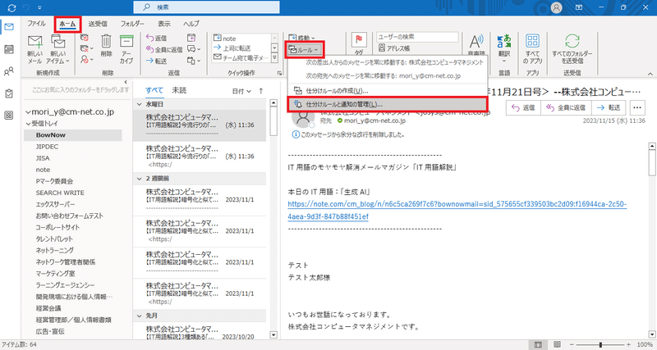Image resolution: width=657 pixels, height=350 pixels.
Task: Click 転送 button in reading pane
Action: pyautogui.click(x=609, y=107)
